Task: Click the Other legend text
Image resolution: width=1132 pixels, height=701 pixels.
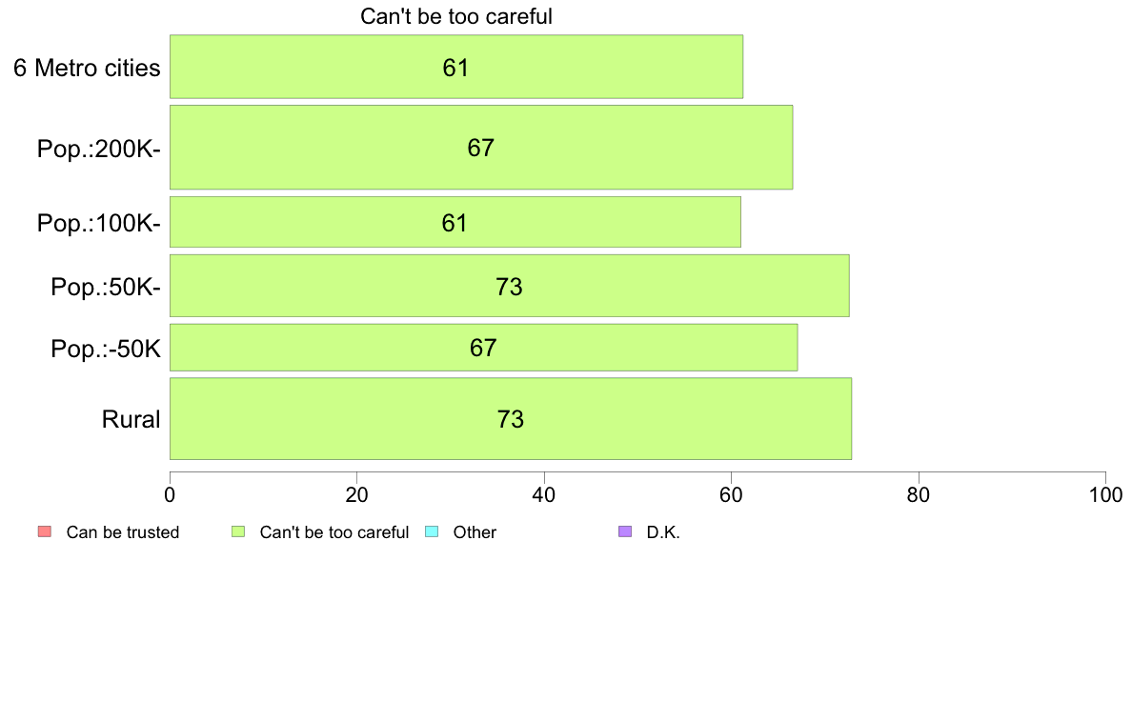Action: pos(475,532)
